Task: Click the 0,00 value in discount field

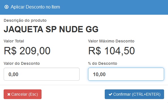Action: 13,74
